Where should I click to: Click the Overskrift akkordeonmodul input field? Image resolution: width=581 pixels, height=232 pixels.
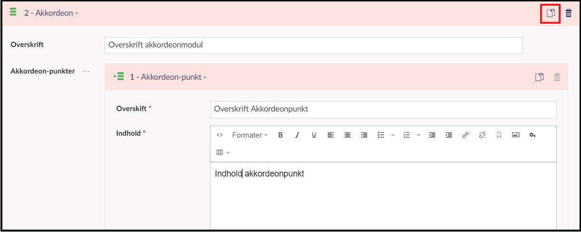[x=314, y=45]
